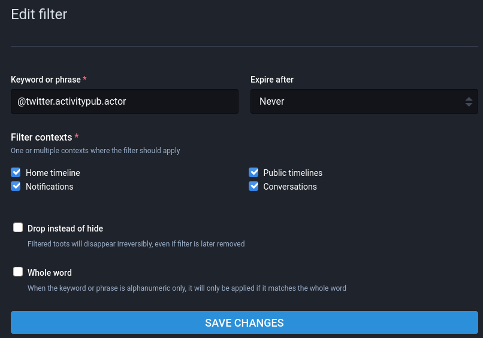Image resolution: width=483 pixels, height=338 pixels.
Task: Click the Home timeline label text
Action: tap(53, 173)
